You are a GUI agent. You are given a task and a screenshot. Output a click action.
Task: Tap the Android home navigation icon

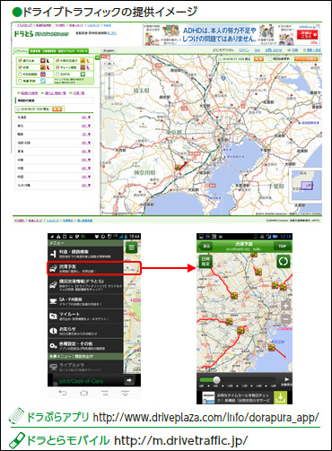point(83,393)
